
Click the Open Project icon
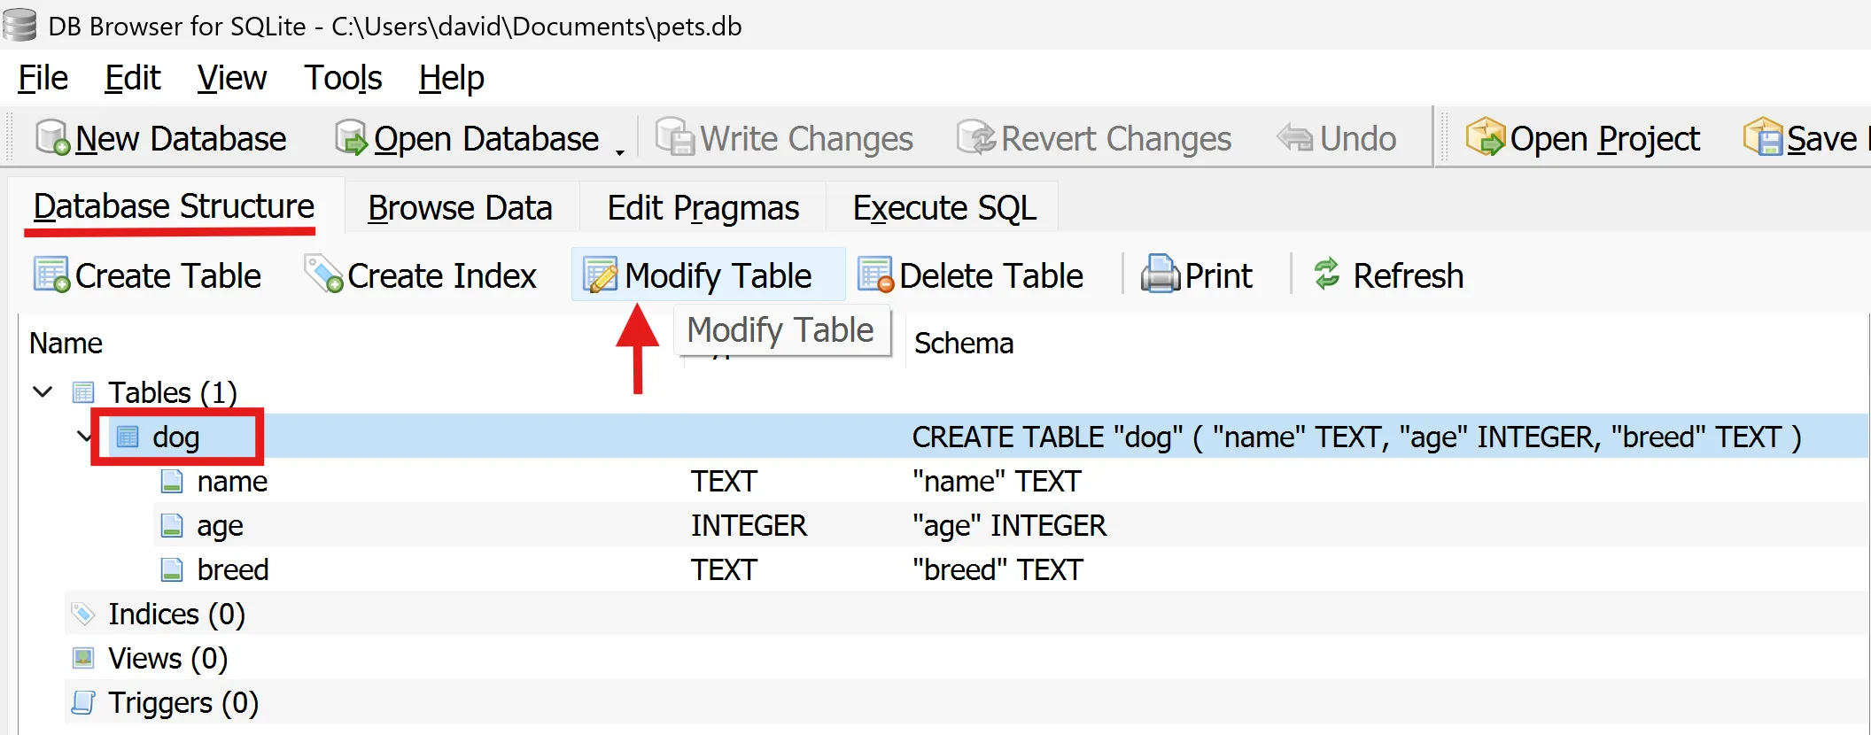click(x=1486, y=138)
